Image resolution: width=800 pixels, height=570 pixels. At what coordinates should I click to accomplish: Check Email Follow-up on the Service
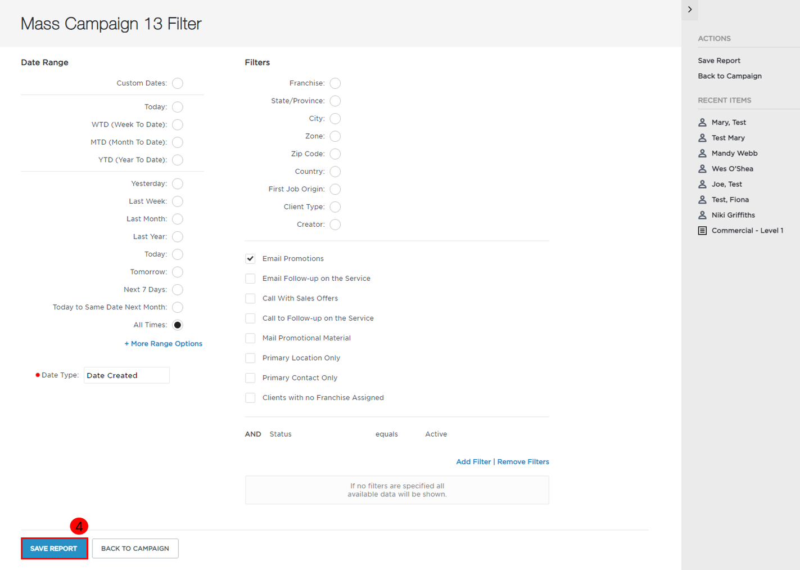pyautogui.click(x=250, y=279)
